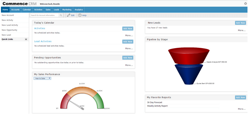
Task: Click the sales gauge needle at $35K
Action: tap(75, 104)
